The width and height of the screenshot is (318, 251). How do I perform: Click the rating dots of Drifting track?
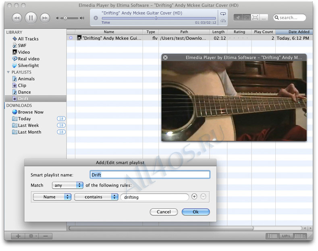coord(239,38)
